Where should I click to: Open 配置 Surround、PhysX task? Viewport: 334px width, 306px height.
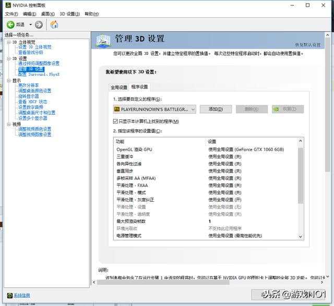tap(39, 74)
